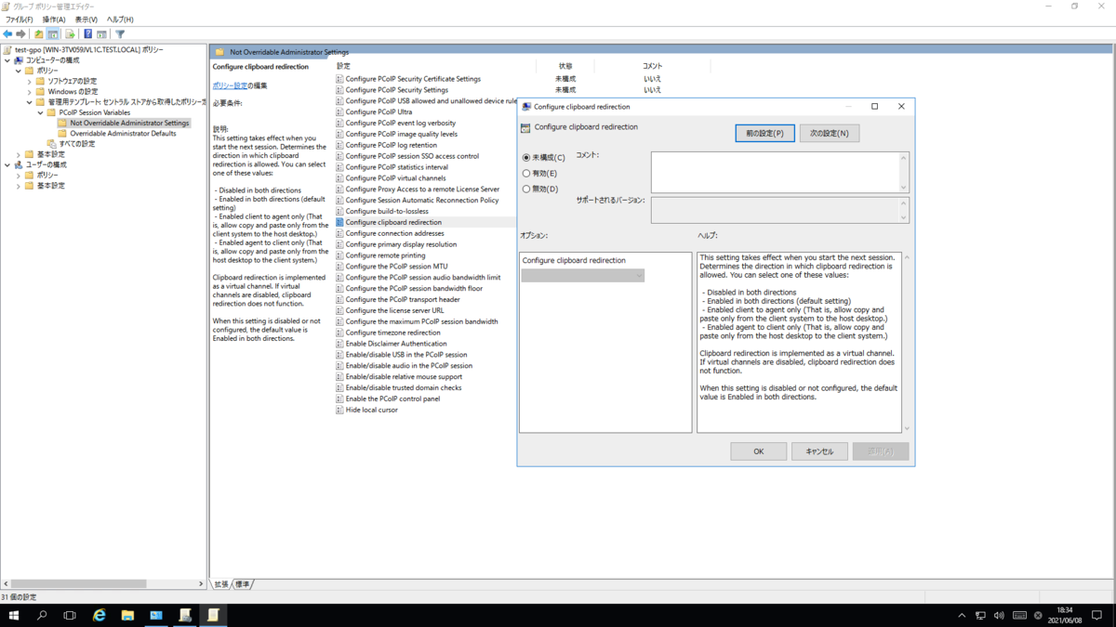
Task: Launch Internet Explorer from the taskbar
Action: point(100,615)
